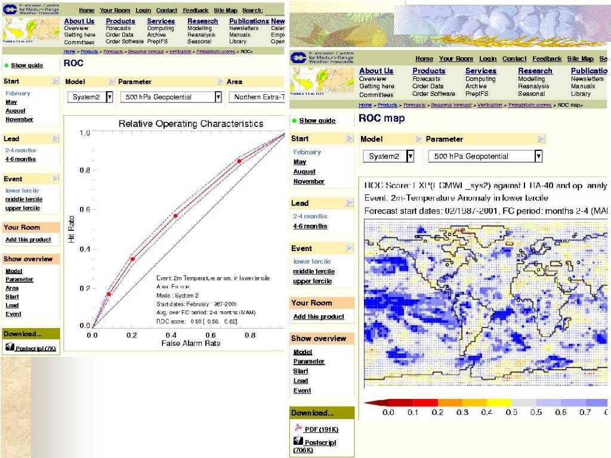Select May start date on ROC page

(11, 102)
